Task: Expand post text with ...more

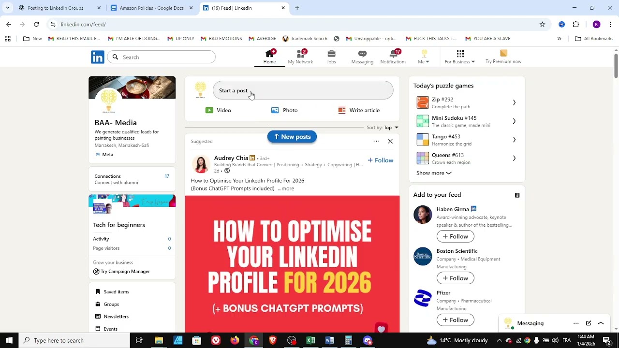Action: (286, 188)
